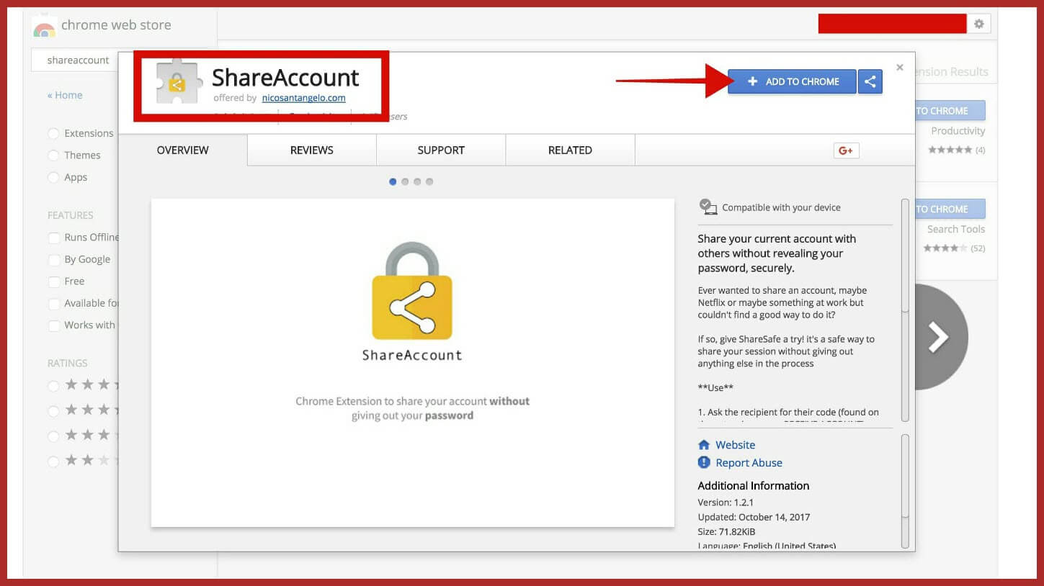The width and height of the screenshot is (1044, 586).
Task: Click the share icon next to Add to Chrome
Action: pos(870,81)
